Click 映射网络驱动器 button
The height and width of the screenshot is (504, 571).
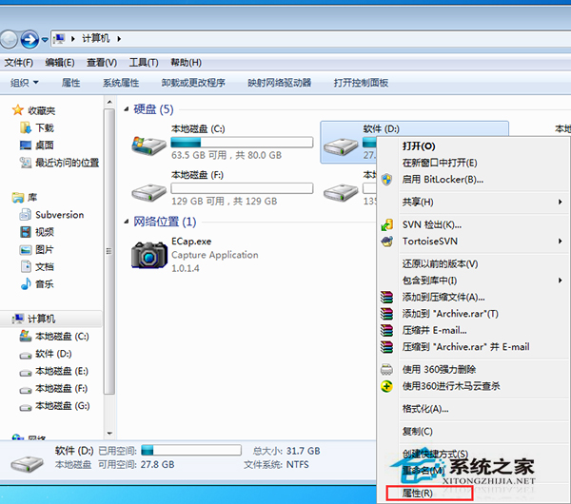(x=279, y=83)
